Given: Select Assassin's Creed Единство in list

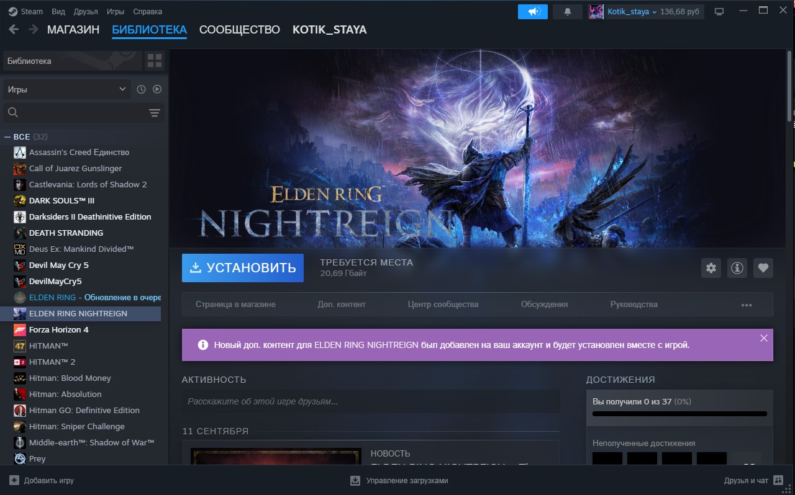Looking at the screenshot, I should click(79, 152).
